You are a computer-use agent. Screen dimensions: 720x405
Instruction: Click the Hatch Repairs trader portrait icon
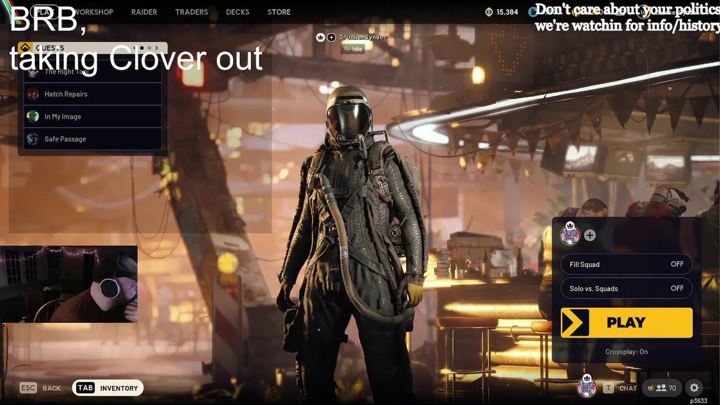(33, 94)
